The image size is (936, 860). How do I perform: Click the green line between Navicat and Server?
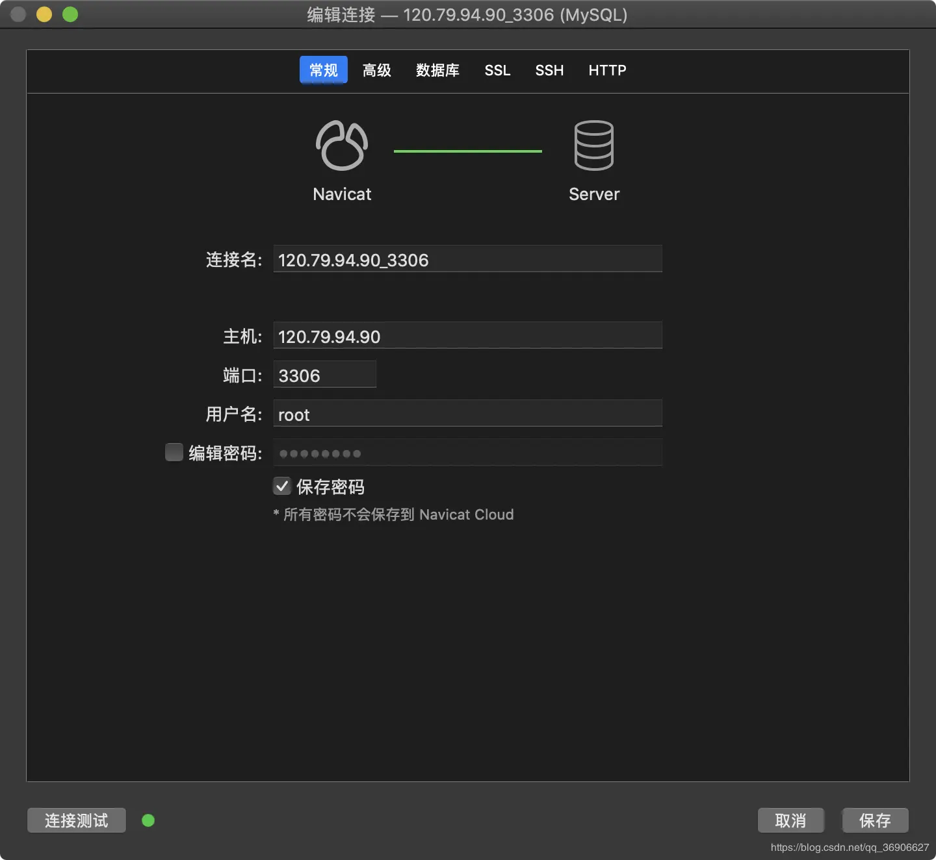tap(468, 151)
